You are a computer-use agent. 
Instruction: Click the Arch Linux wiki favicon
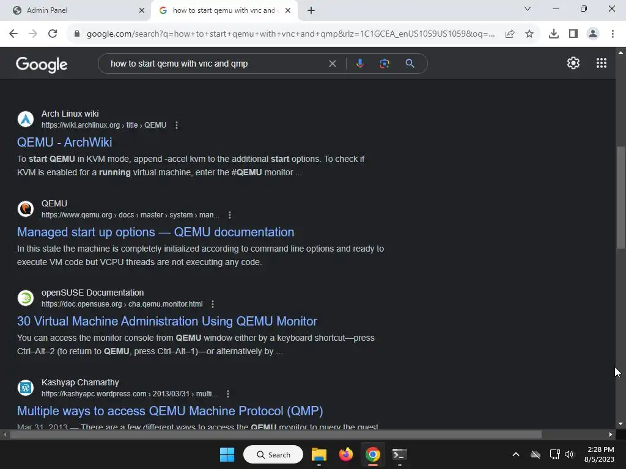(x=26, y=119)
